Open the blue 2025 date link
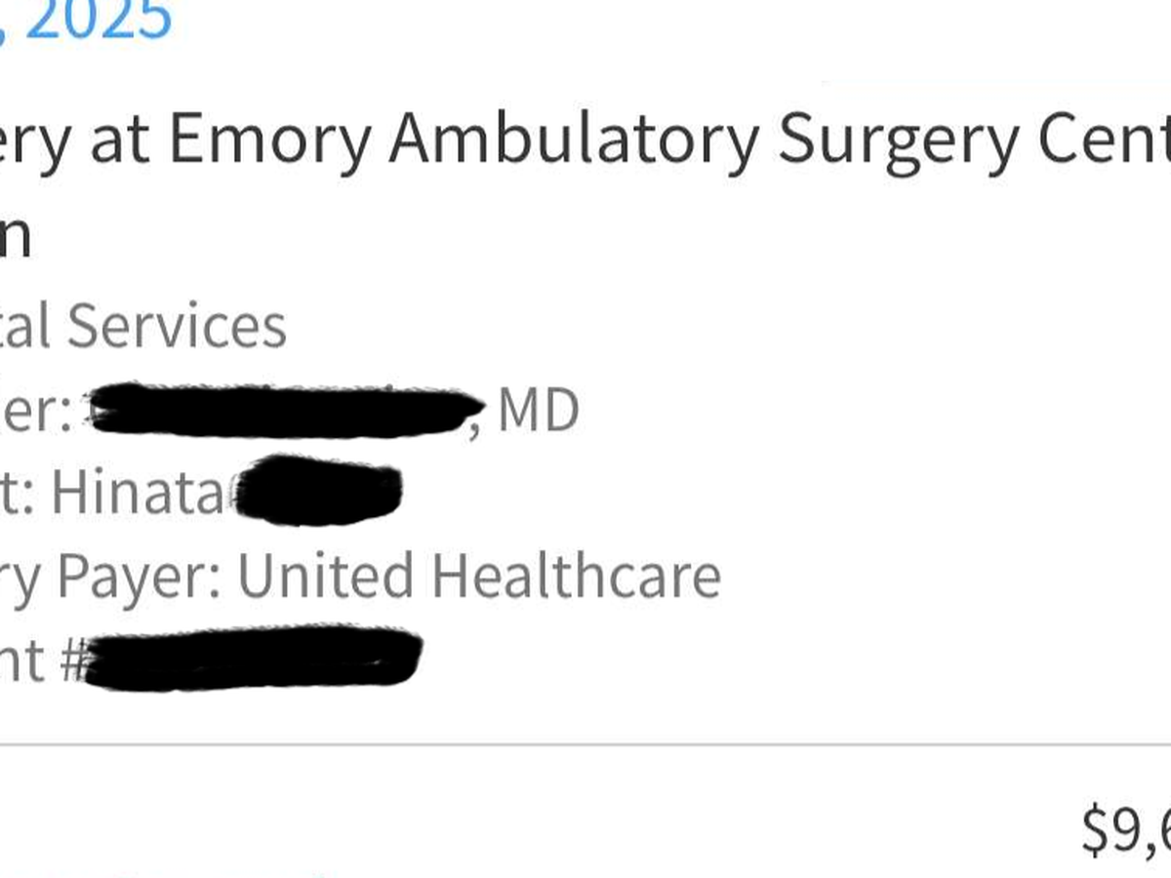This screenshot has height=878, width=1171. 98,20
